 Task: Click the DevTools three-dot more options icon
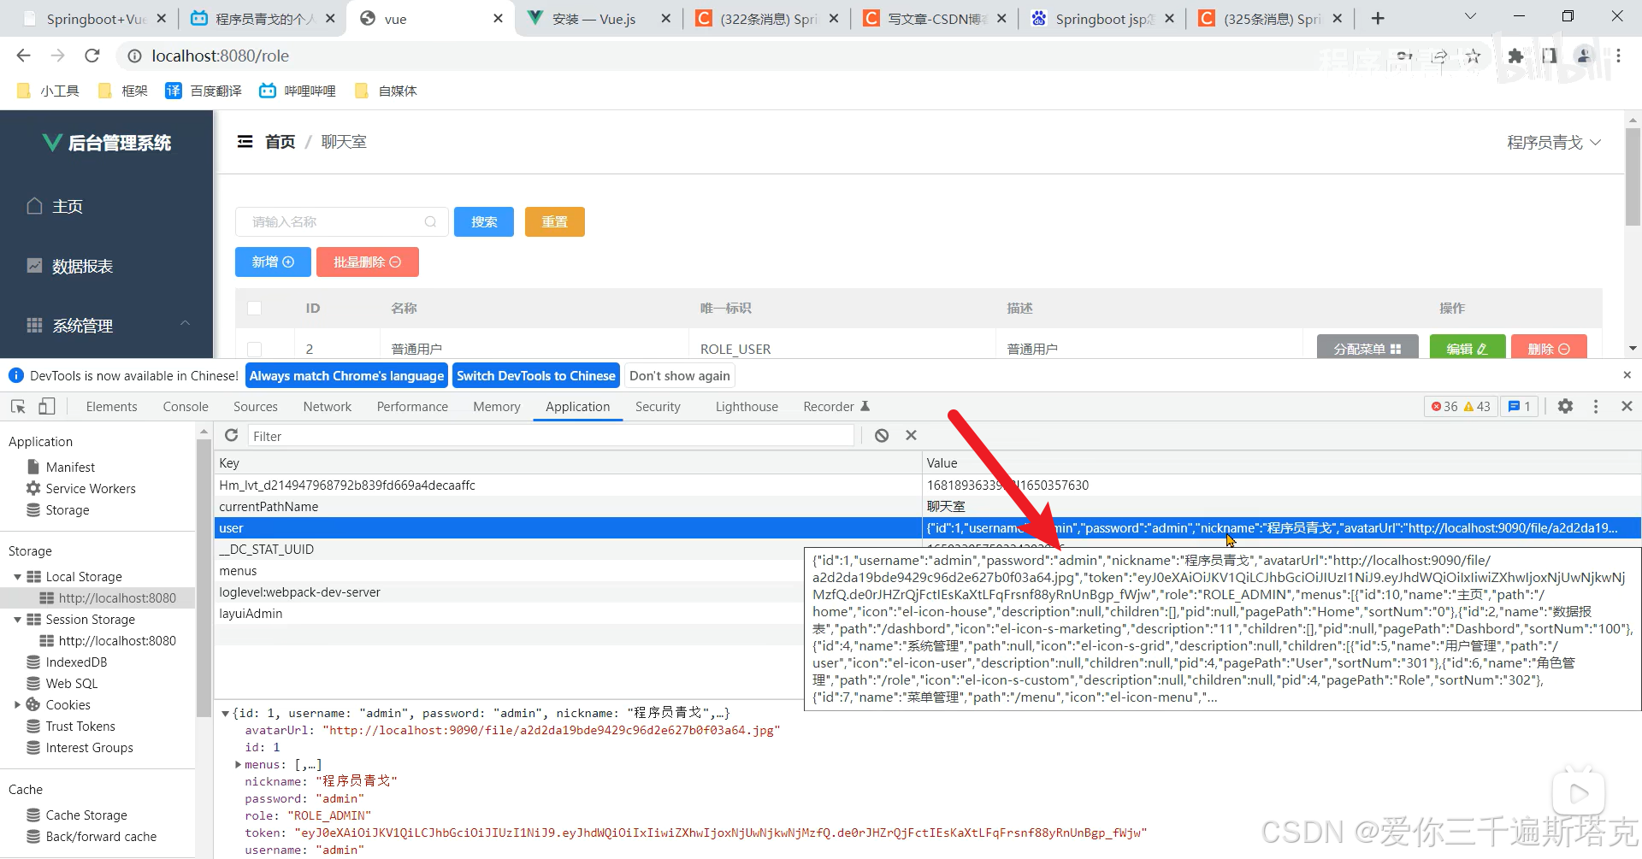[1596, 406]
